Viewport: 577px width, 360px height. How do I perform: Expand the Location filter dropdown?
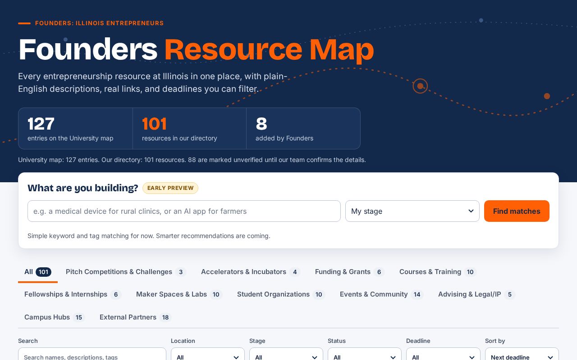pos(208,354)
